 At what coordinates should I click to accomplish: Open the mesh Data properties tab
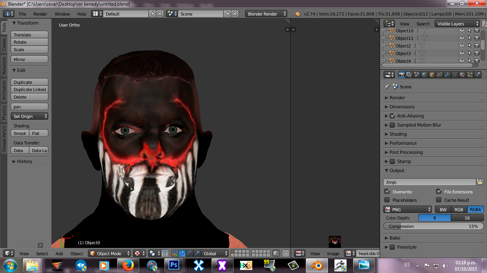tap(455, 75)
